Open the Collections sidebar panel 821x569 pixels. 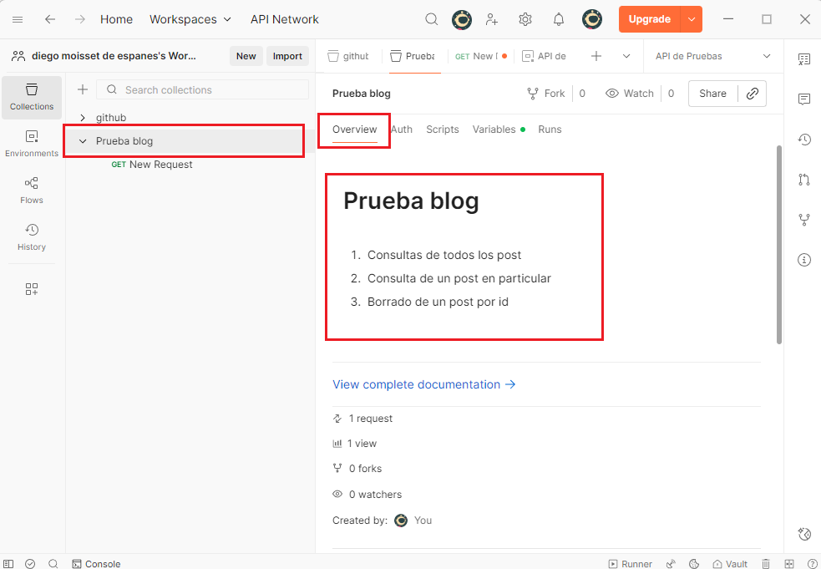point(32,97)
